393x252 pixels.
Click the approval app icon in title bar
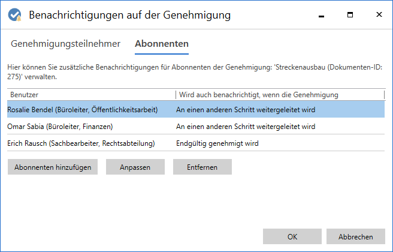pos(14,14)
